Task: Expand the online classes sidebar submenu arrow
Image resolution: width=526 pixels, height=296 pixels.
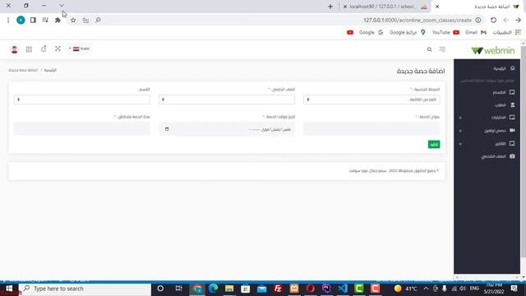Action: pyautogui.click(x=460, y=131)
